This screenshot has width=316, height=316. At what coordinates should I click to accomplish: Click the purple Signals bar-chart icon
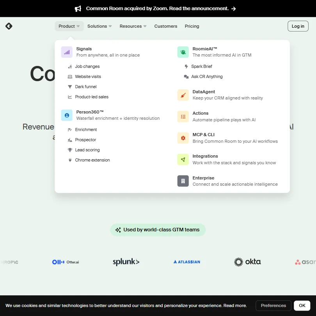[x=67, y=52]
